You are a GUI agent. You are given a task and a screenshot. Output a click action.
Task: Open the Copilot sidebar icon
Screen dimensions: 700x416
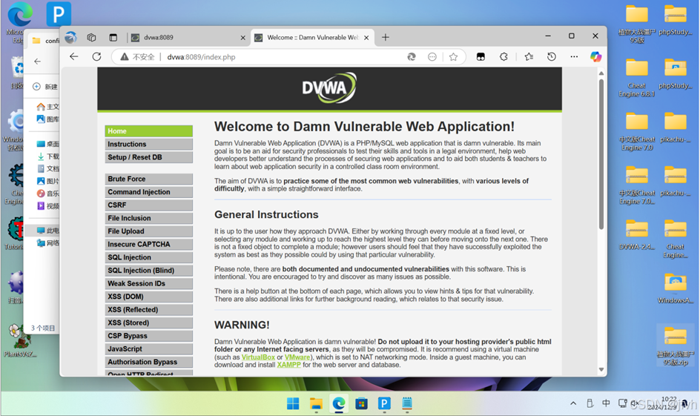(x=595, y=56)
